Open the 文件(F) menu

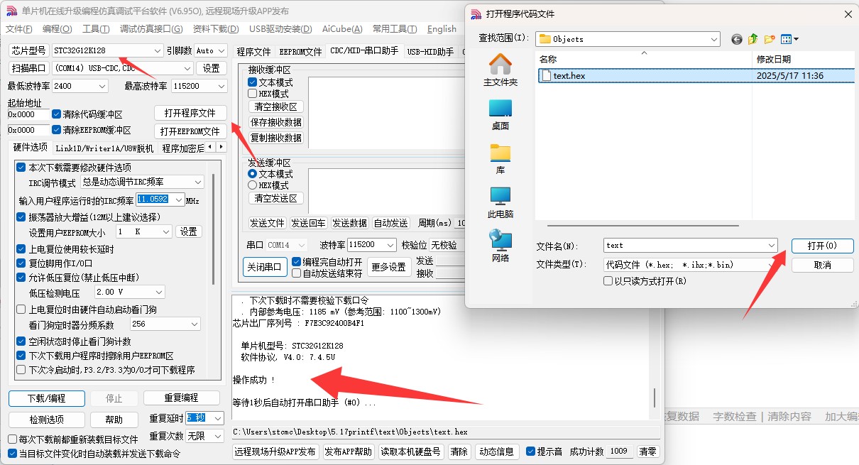pos(19,29)
